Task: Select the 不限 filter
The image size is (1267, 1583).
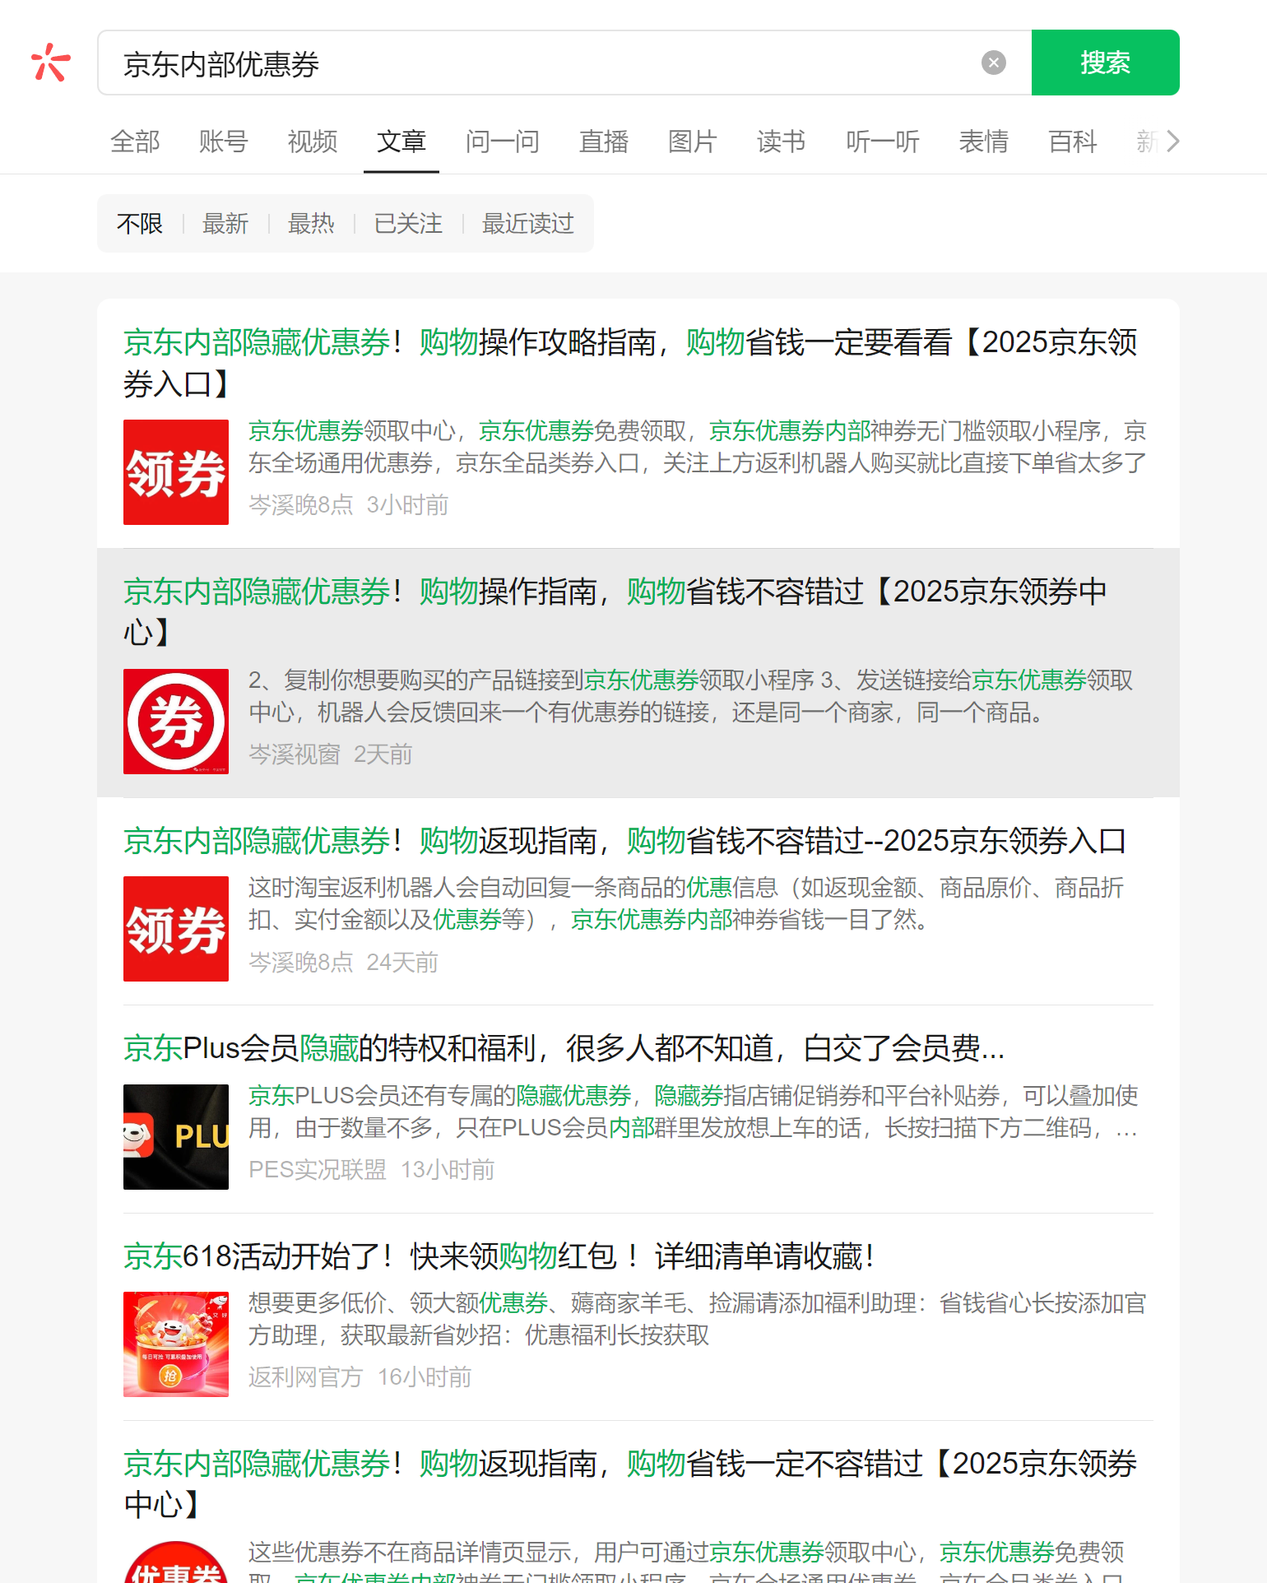Action: point(140,224)
